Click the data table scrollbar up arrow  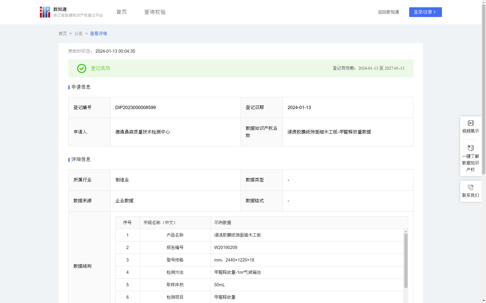pos(406,231)
